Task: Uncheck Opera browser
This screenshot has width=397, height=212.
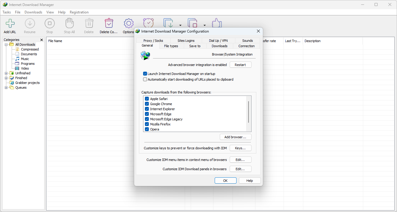Action: 147,129
